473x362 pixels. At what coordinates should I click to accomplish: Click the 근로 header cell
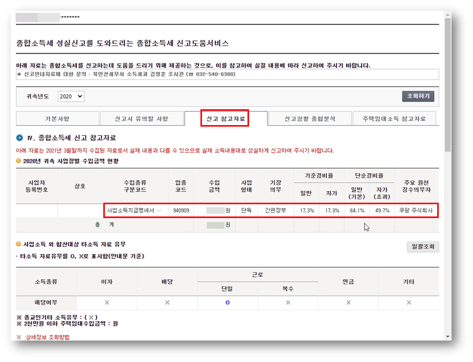coord(258,275)
